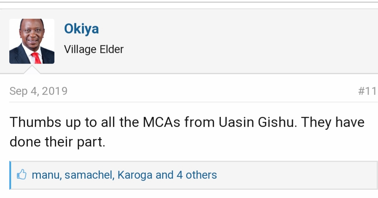Click empty area of the likes bar
Screen dimensions: 378x198
[x=297, y=175]
